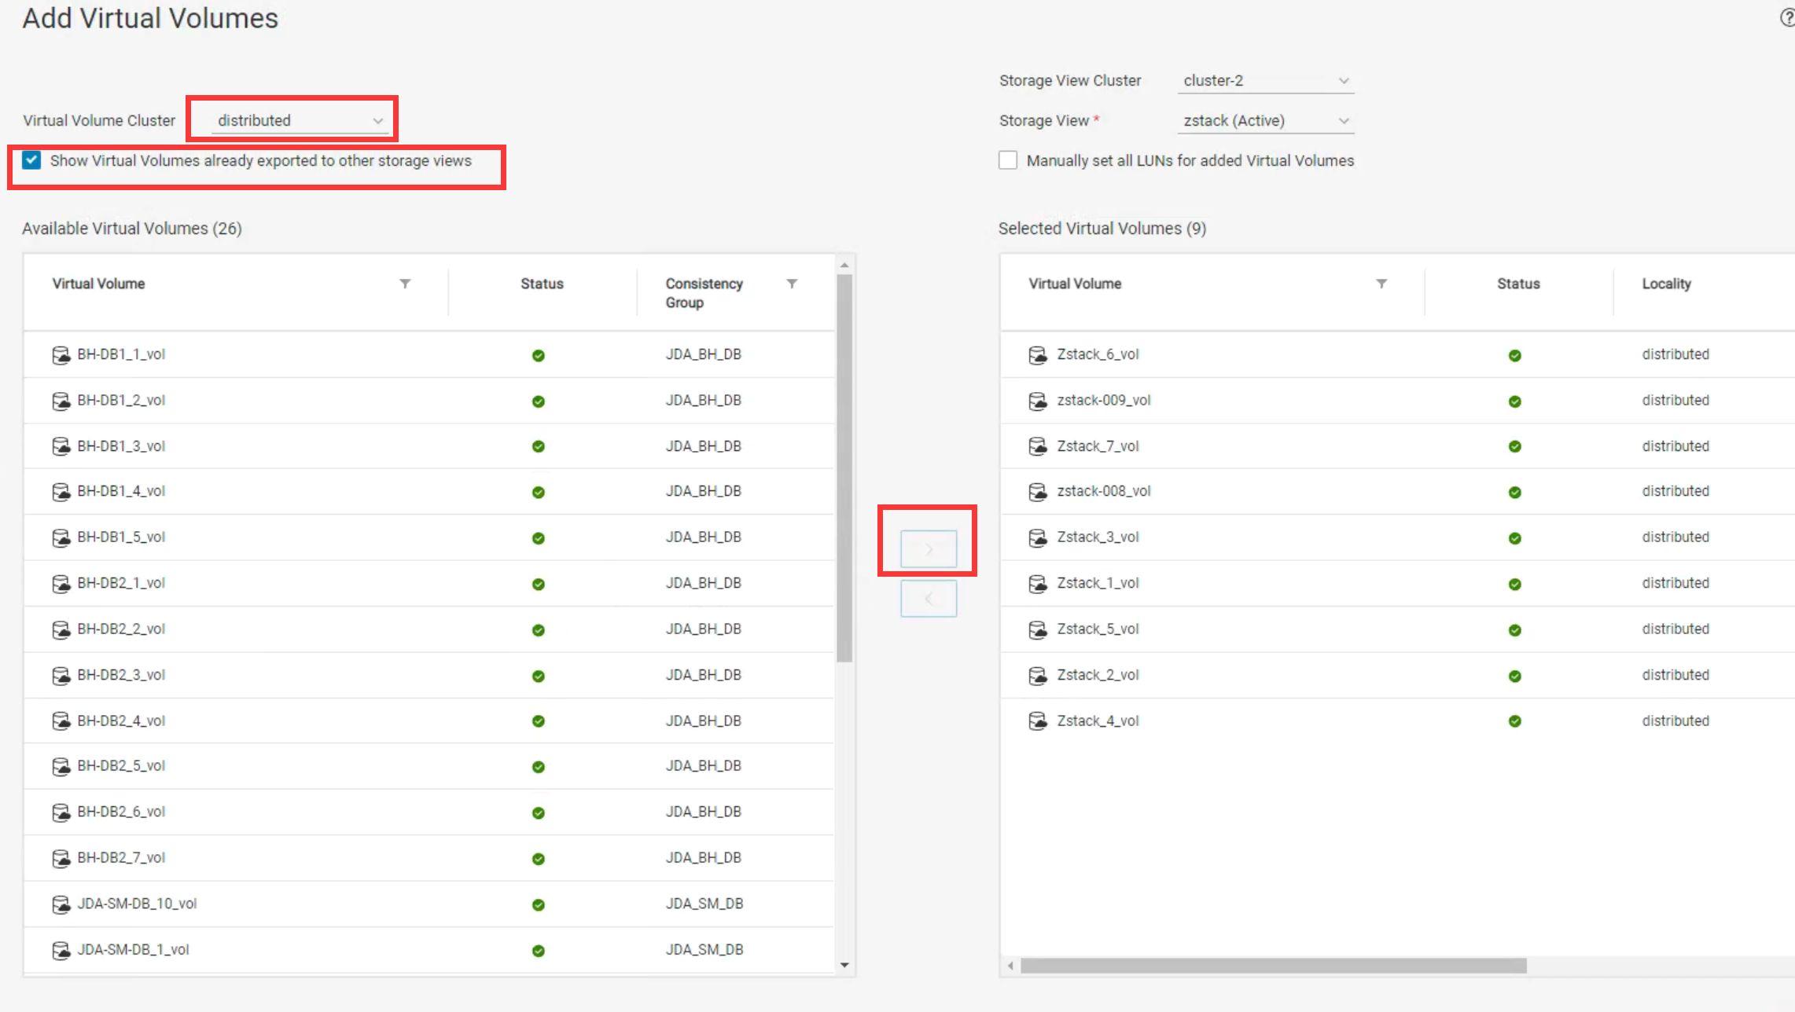The height and width of the screenshot is (1012, 1795).
Task: Click the volume icon for BH-DB1_1_vol
Action: click(x=61, y=355)
